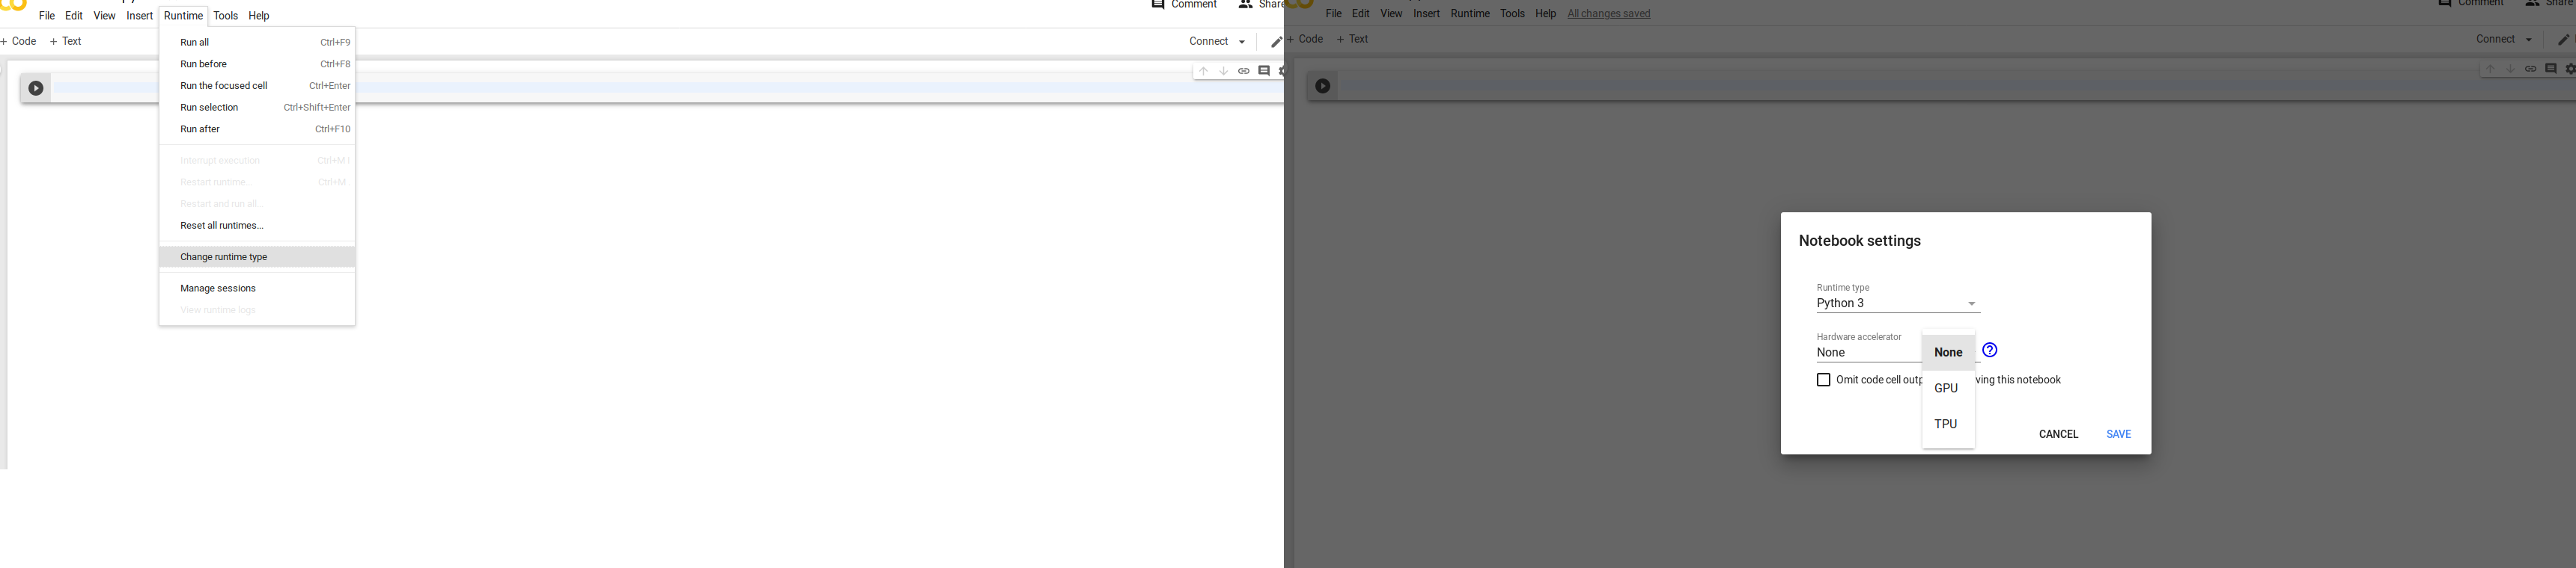Open the View menu in the right notebook
Screen dimensions: 2576x568
(1391, 14)
